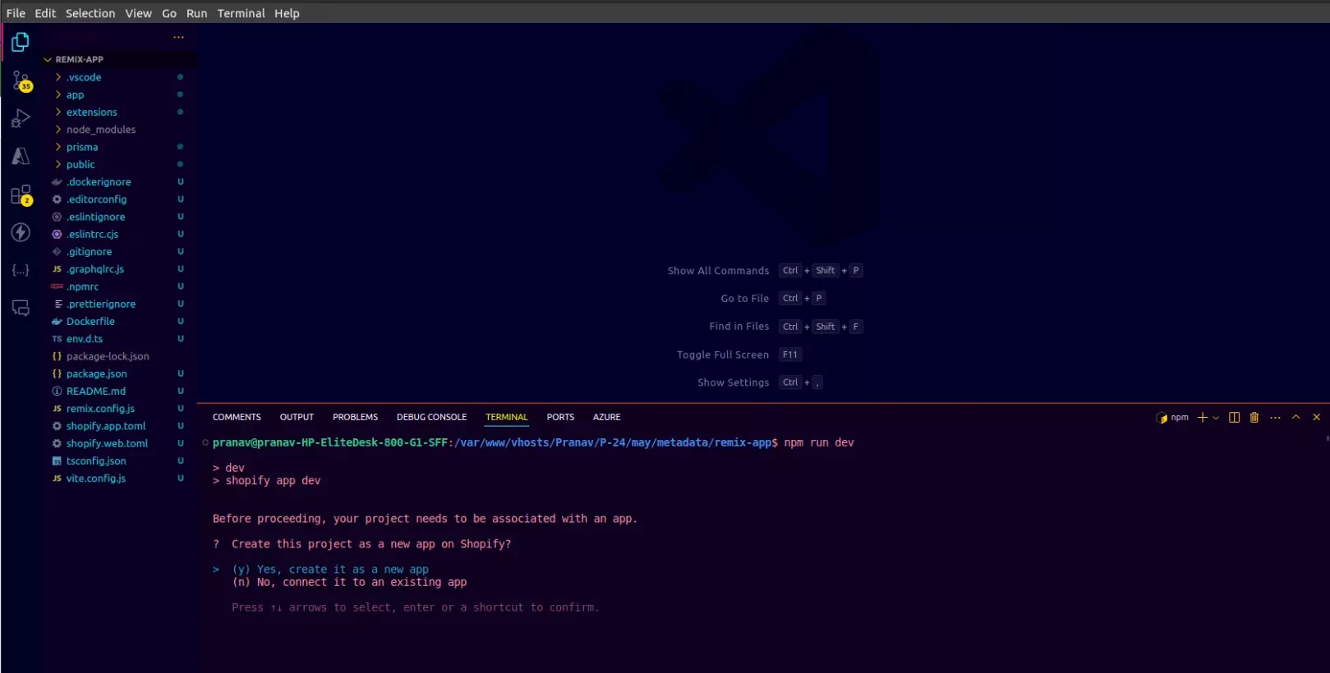This screenshot has height=673, width=1330.
Task: Open the env.d.ts file
Action: [85, 339]
